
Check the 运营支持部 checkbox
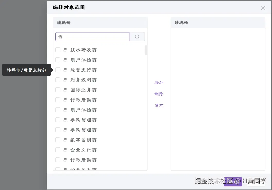coord(58,70)
